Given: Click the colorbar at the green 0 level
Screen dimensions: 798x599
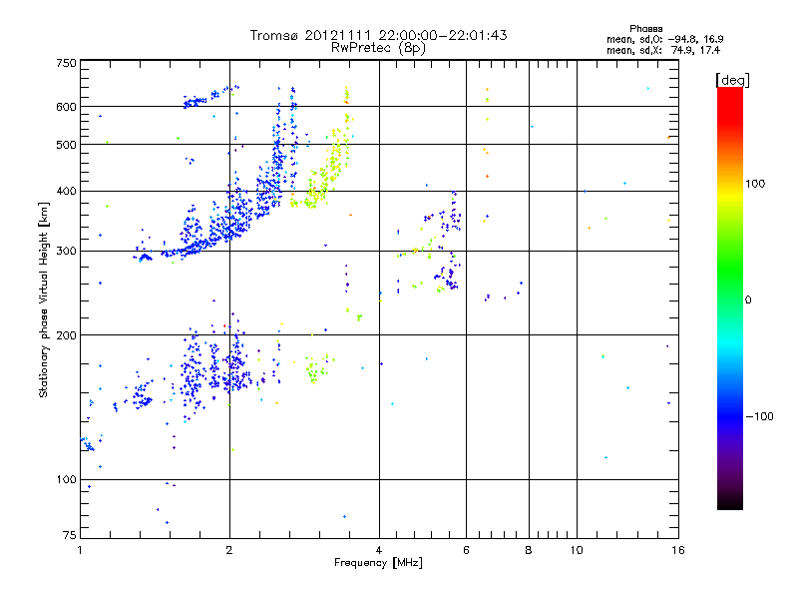Looking at the screenshot, I should 729,299.
